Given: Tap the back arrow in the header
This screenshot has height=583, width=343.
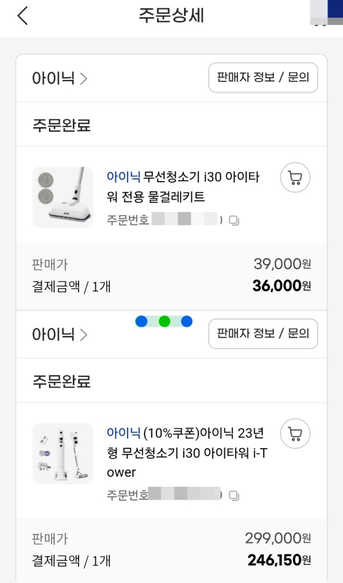Looking at the screenshot, I should 22,16.
